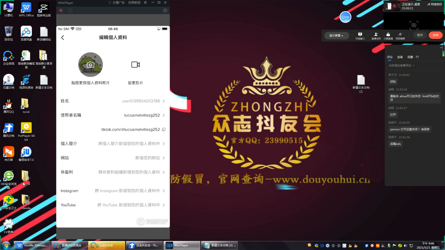Screen dimensions: 445x250
Task: Open the 演示屏幕 dropdown
Action: pyautogui.click(x=336, y=35)
